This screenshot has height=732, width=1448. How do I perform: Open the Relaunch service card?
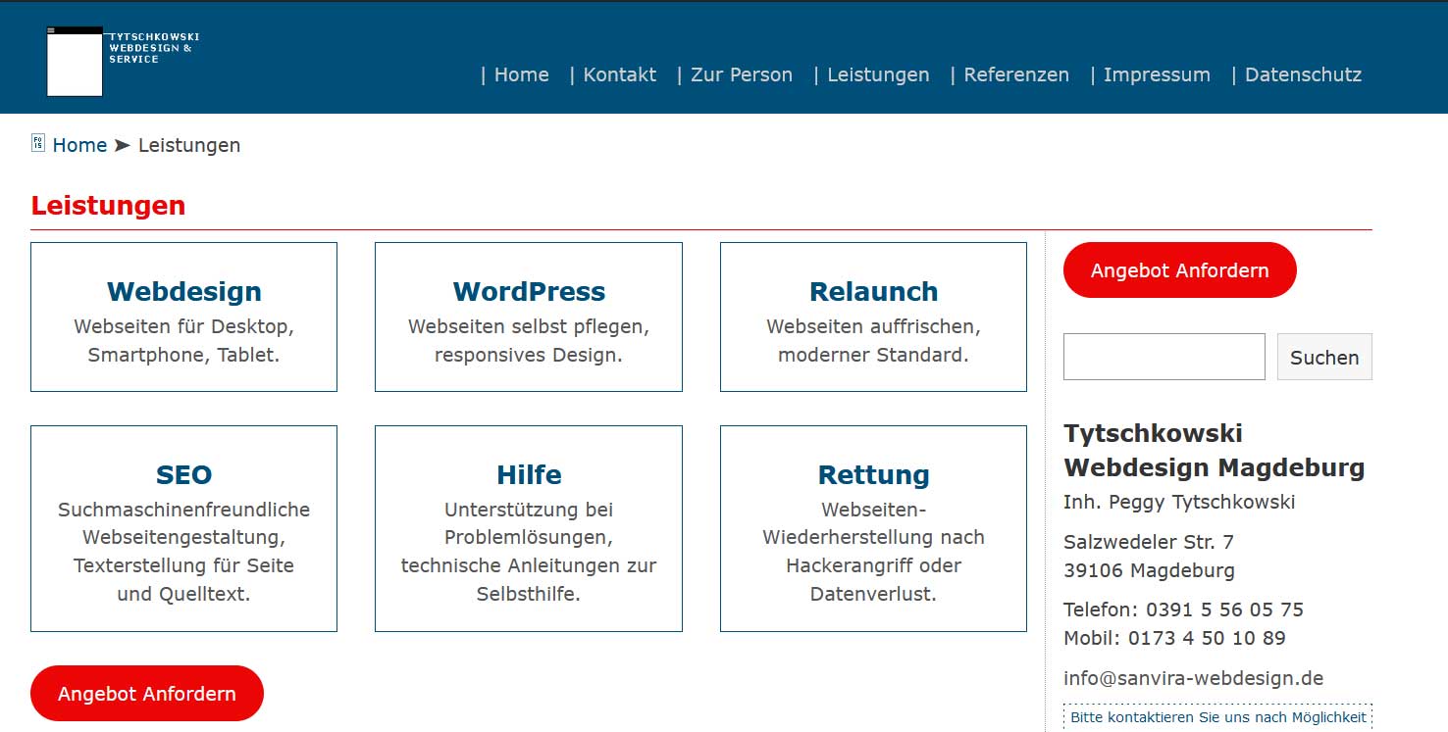point(873,317)
